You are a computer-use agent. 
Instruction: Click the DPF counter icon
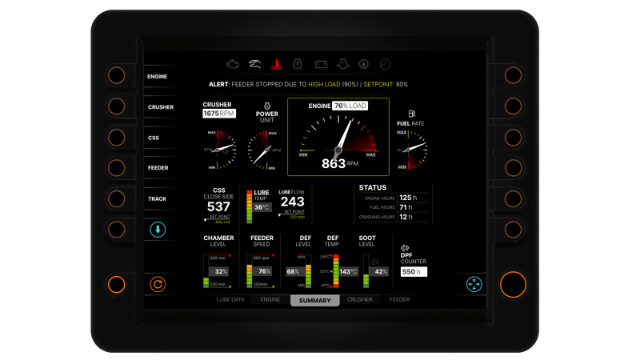406,249
